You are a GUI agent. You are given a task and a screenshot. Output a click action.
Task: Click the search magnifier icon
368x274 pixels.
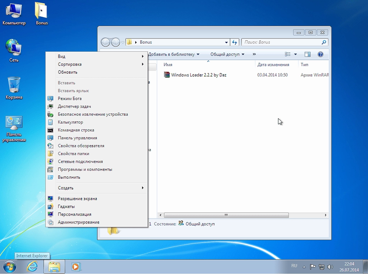point(324,42)
